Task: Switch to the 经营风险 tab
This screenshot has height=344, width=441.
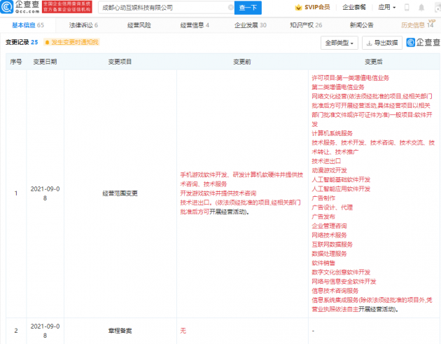Action: click(139, 25)
